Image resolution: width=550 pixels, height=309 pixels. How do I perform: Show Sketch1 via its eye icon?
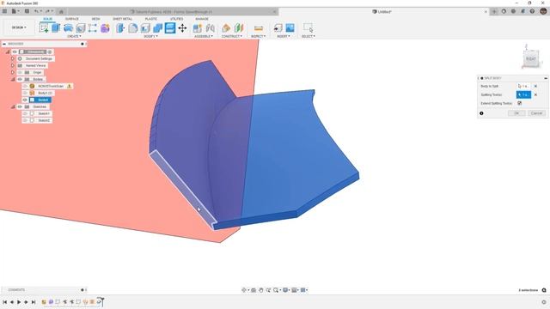[25, 113]
